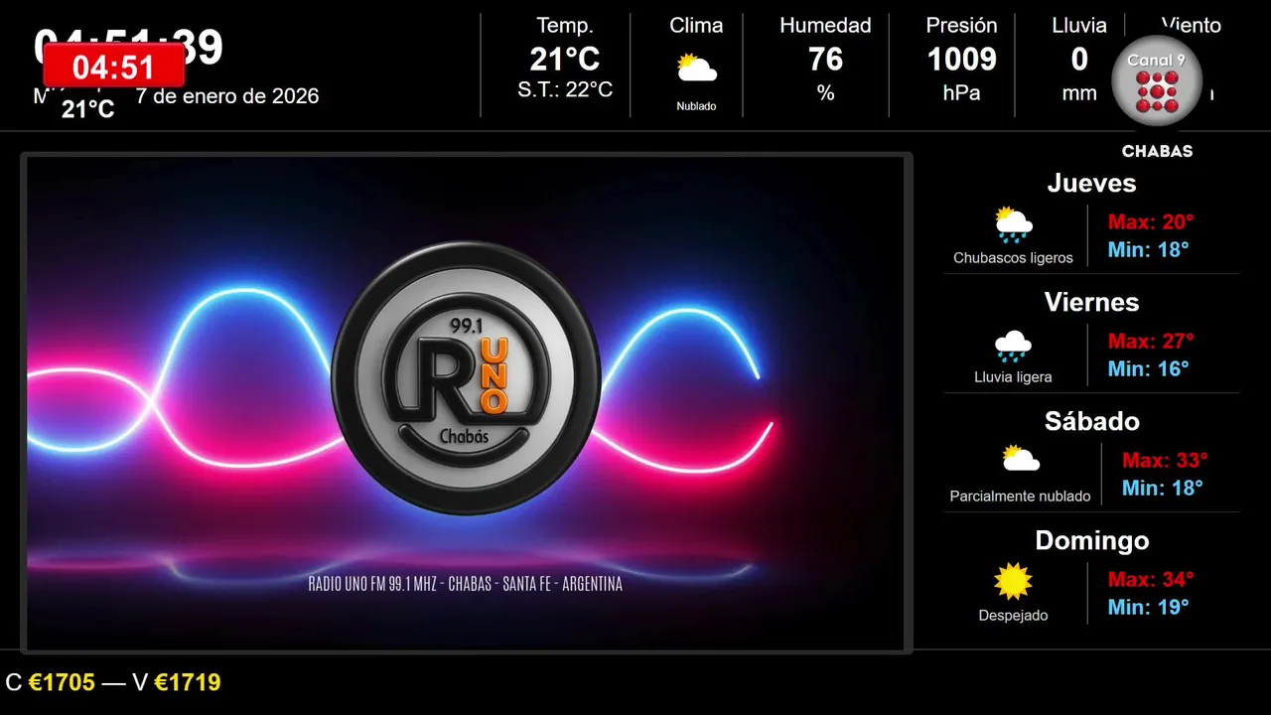Click the Jueves light showers icon
The width and height of the screenshot is (1271, 715).
click(x=1014, y=224)
